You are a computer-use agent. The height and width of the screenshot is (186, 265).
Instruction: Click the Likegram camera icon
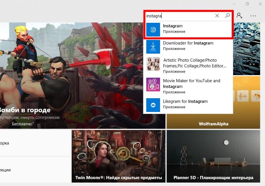point(153,105)
